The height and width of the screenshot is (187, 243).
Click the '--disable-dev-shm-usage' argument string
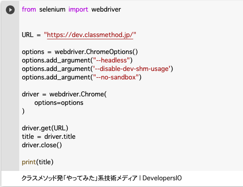click(x=131, y=69)
